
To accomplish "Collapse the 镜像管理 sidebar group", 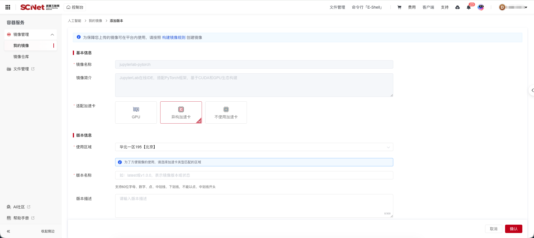I will [52, 34].
